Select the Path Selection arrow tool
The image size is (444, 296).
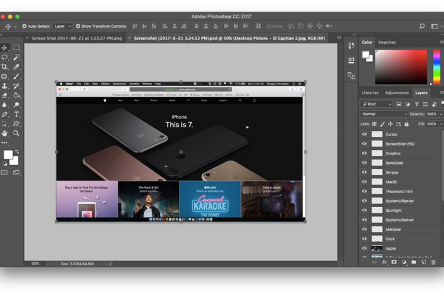[x=5, y=124]
